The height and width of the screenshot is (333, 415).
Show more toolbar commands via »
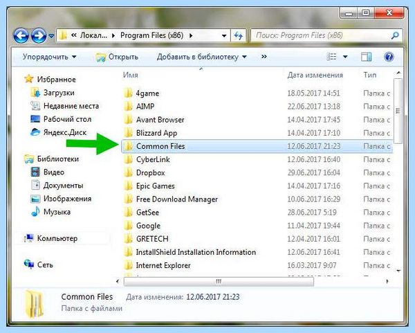(x=264, y=57)
